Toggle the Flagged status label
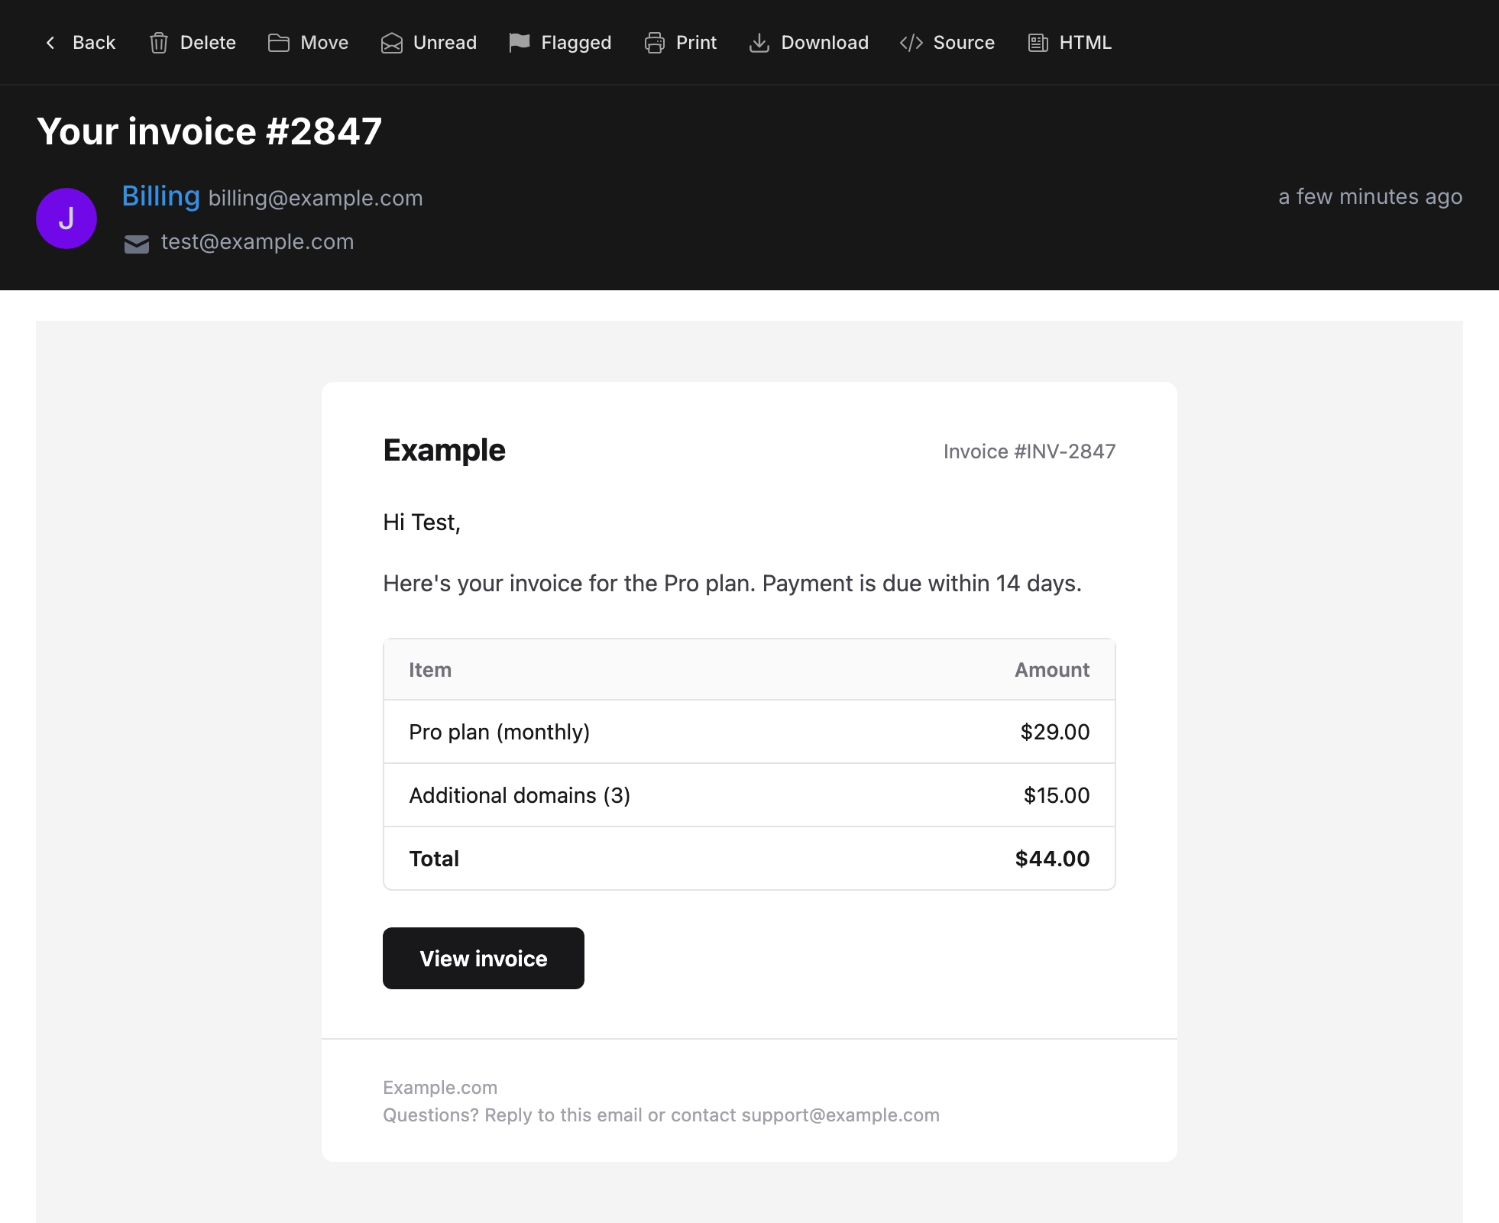 click(576, 43)
